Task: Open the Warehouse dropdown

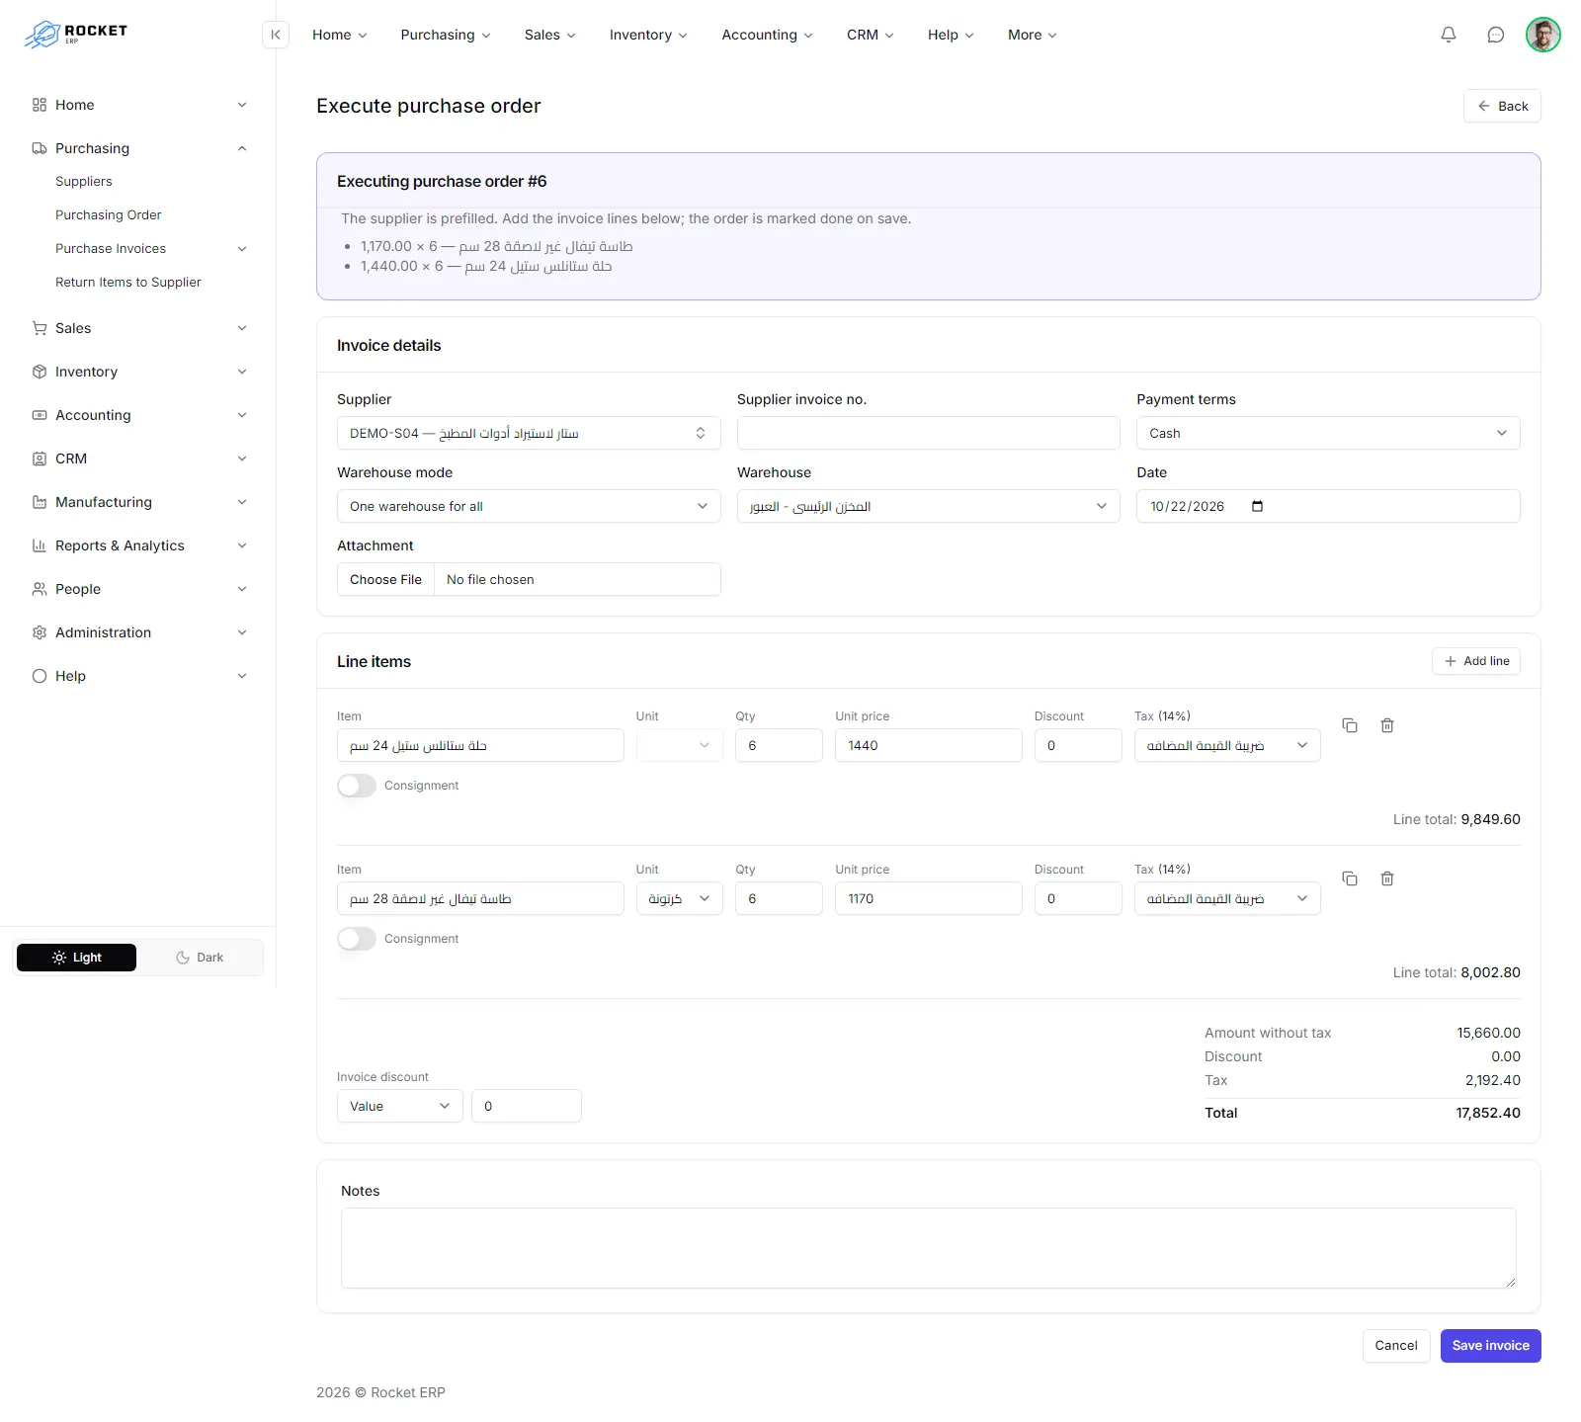Action: click(x=928, y=506)
